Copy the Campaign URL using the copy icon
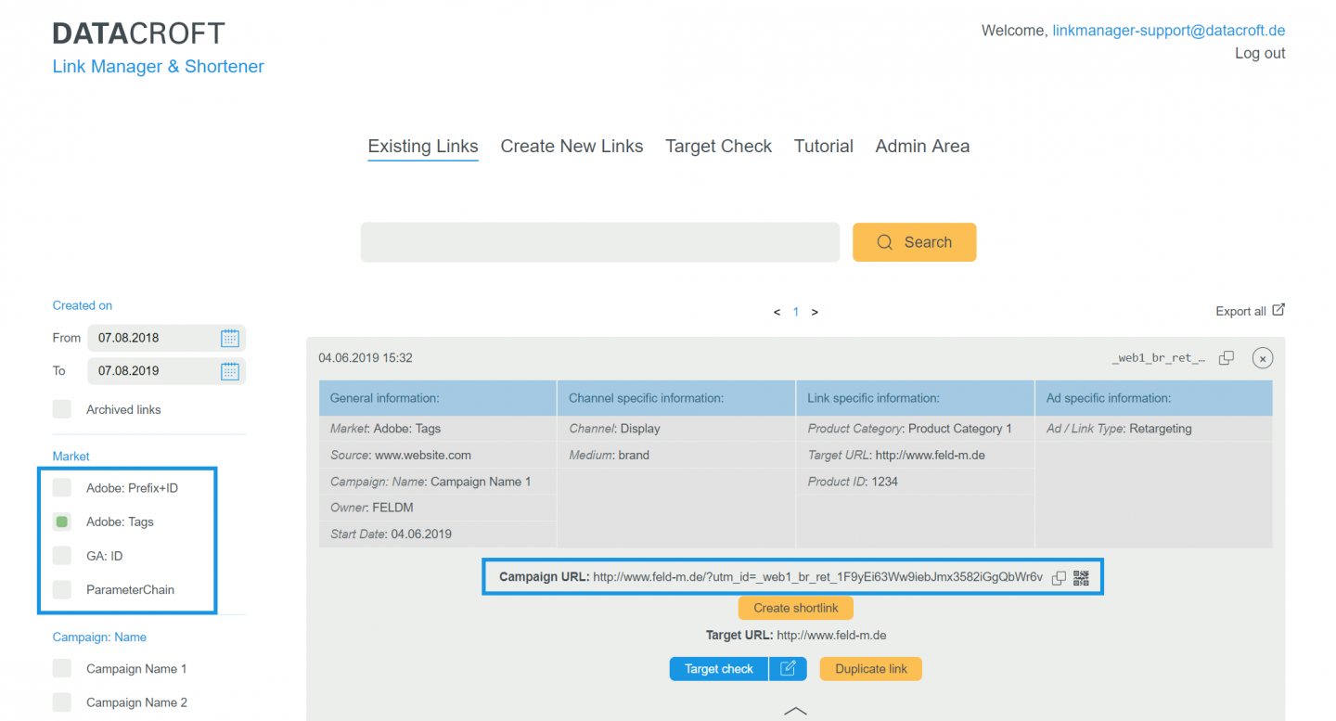The height and width of the screenshot is (721, 1336). tap(1059, 577)
